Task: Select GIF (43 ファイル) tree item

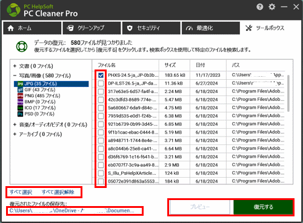Action: point(40,90)
